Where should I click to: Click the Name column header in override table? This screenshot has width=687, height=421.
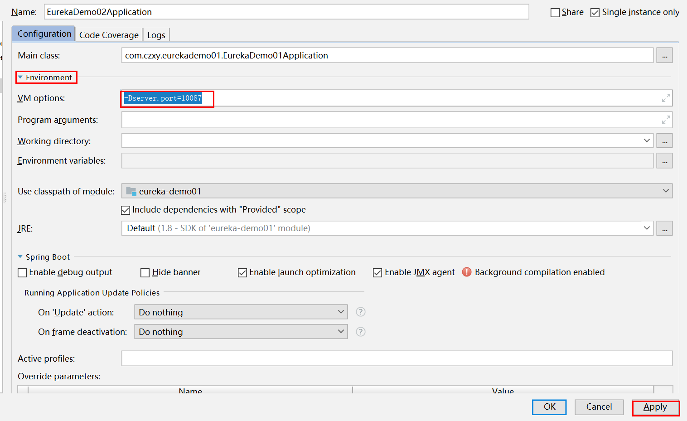click(190, 390)
